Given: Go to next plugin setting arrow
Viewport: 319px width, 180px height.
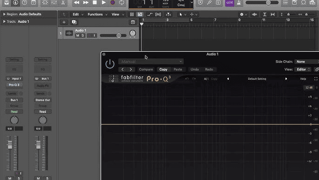Looking at the screenshot, I should [131, 69].
